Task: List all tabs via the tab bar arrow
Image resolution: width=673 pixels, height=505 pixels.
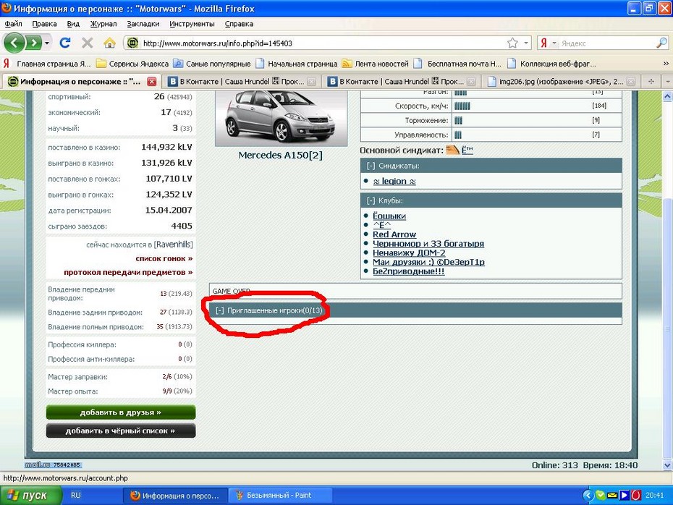Action: tap(667, 81)
